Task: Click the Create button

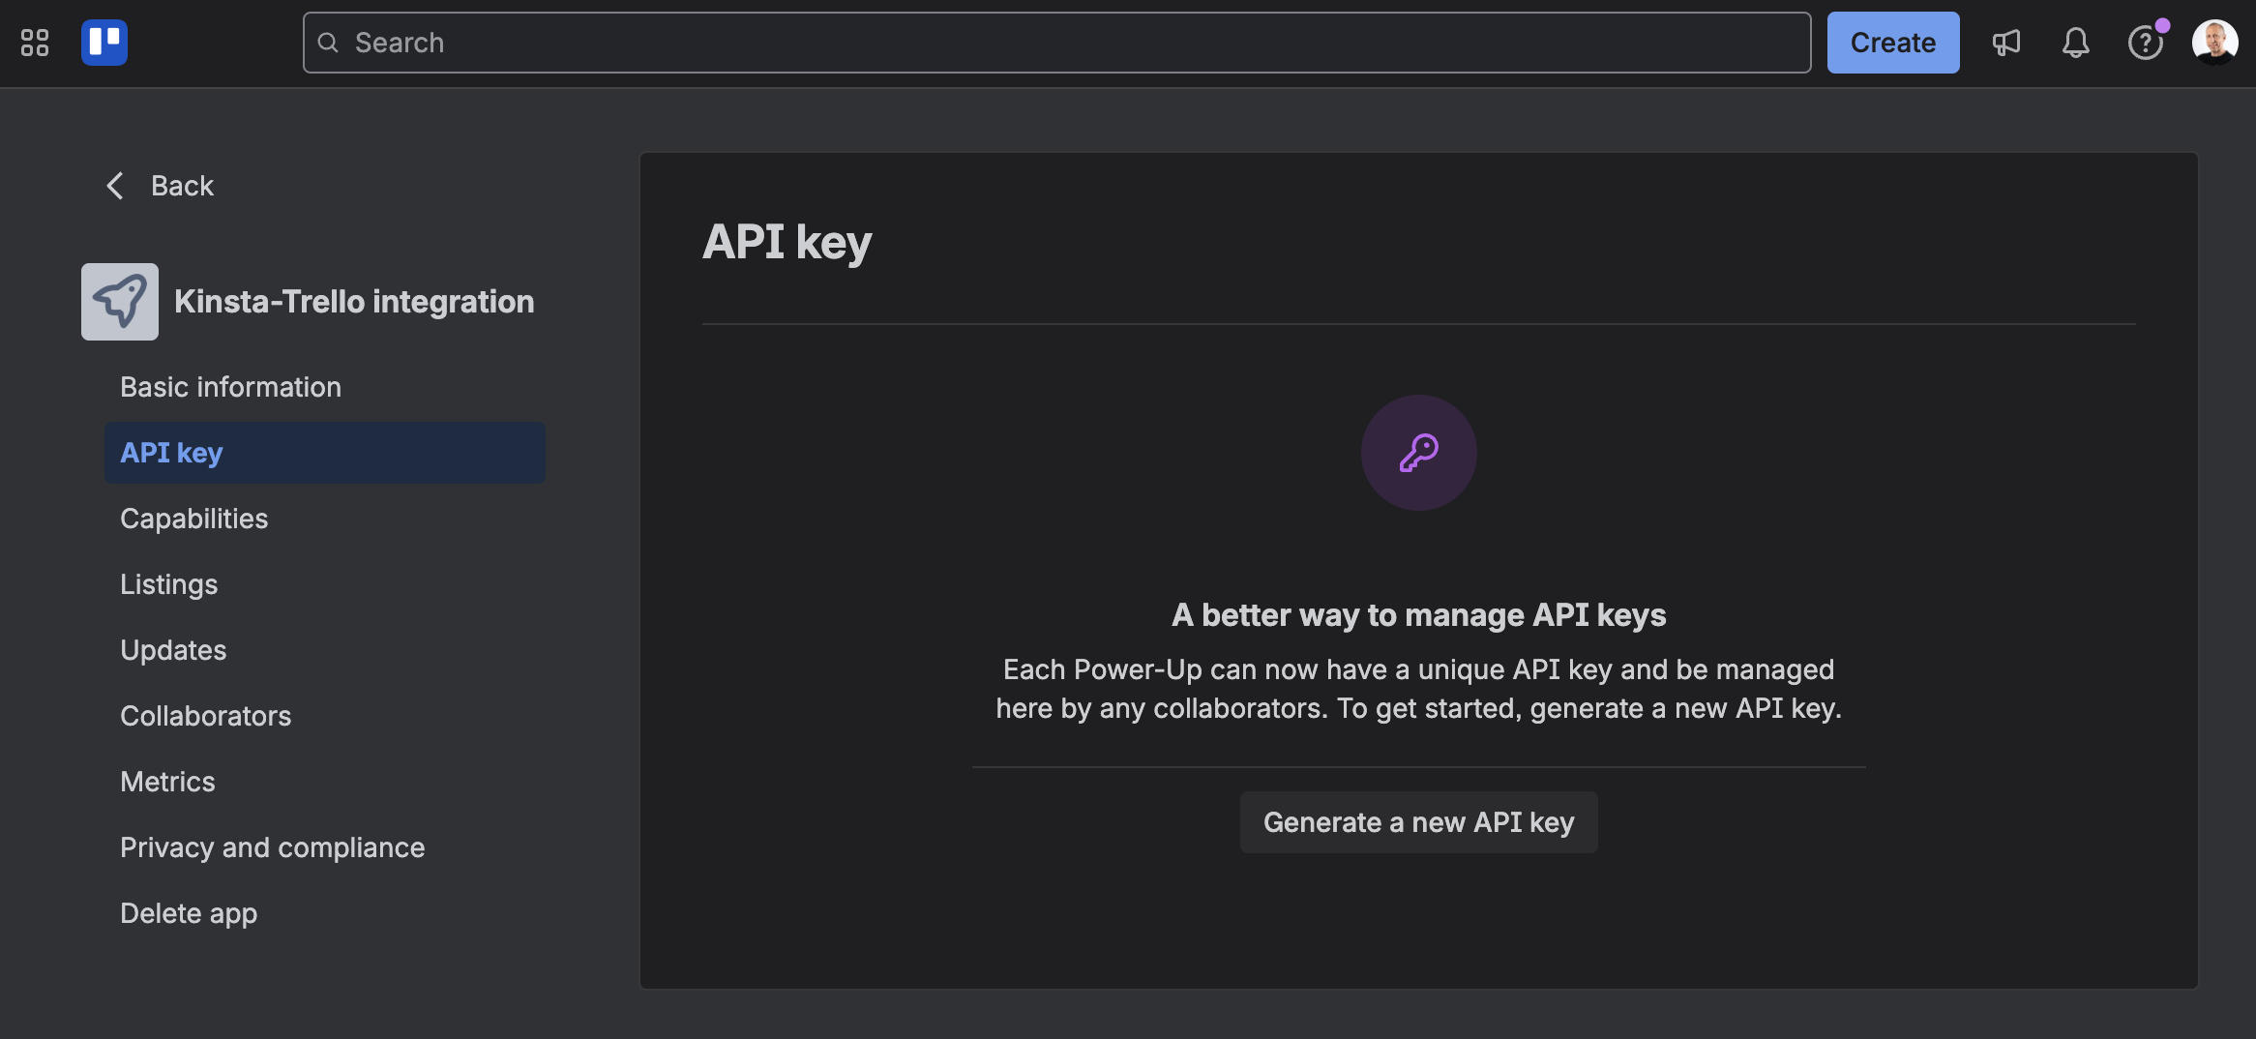Action: [1891, 42]
